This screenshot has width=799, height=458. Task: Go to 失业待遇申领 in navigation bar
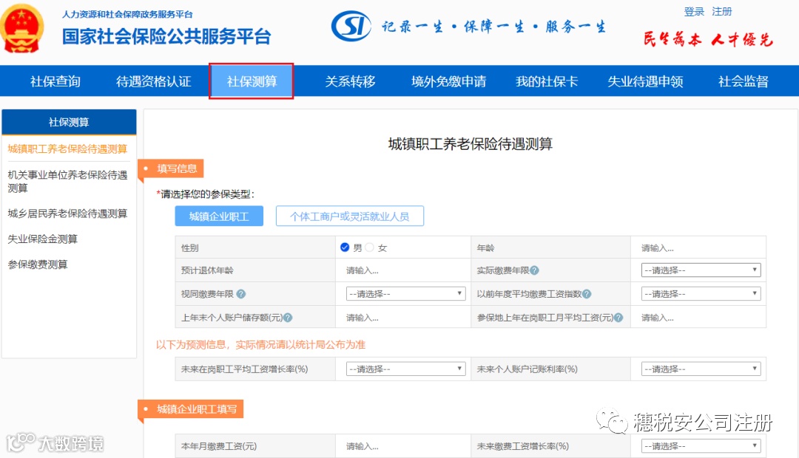coord(645,81)
